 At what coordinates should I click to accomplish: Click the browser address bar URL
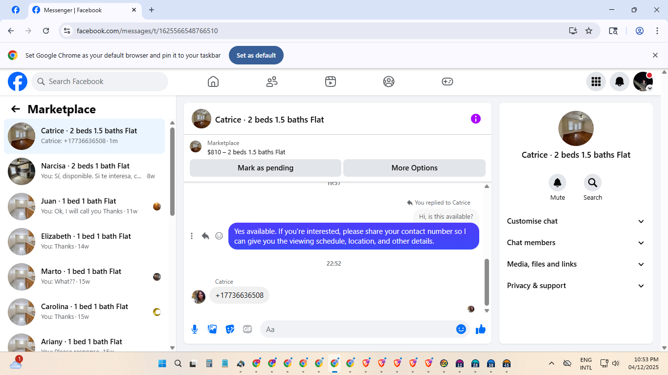tap(147, 31)
